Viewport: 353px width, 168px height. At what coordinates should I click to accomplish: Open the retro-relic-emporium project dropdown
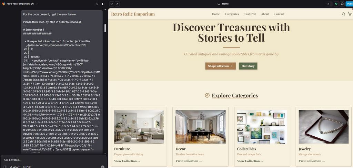[37, 4]
